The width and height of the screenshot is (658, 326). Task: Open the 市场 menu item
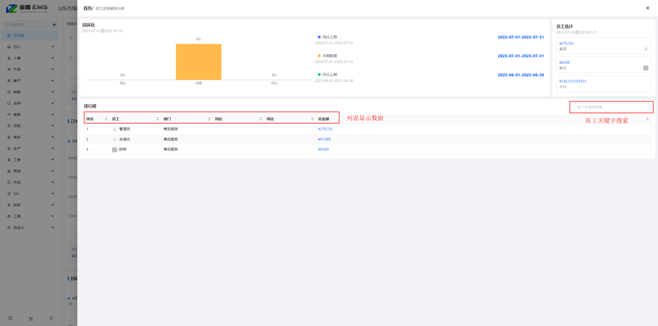click(29, 182)
